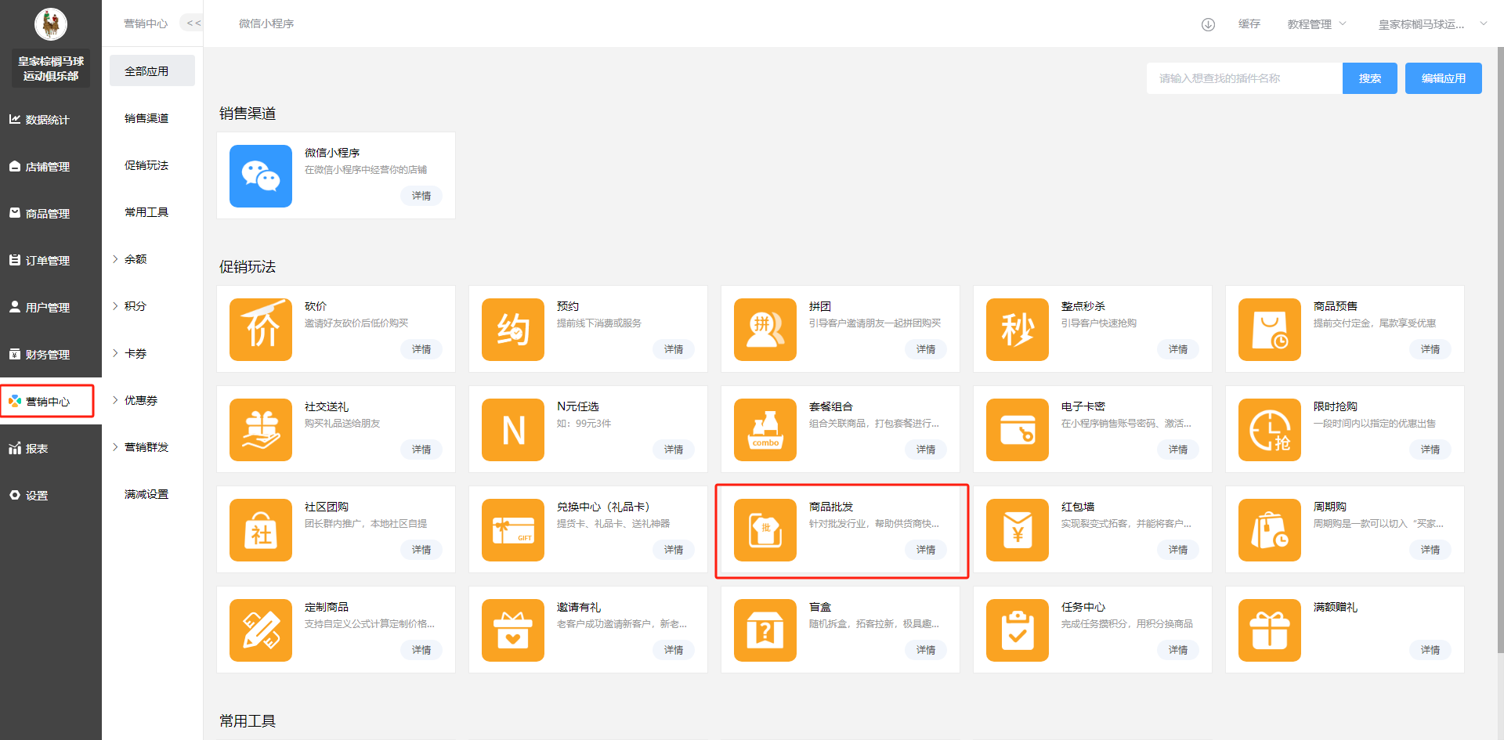Collapse sidebar with the << button

193,23
